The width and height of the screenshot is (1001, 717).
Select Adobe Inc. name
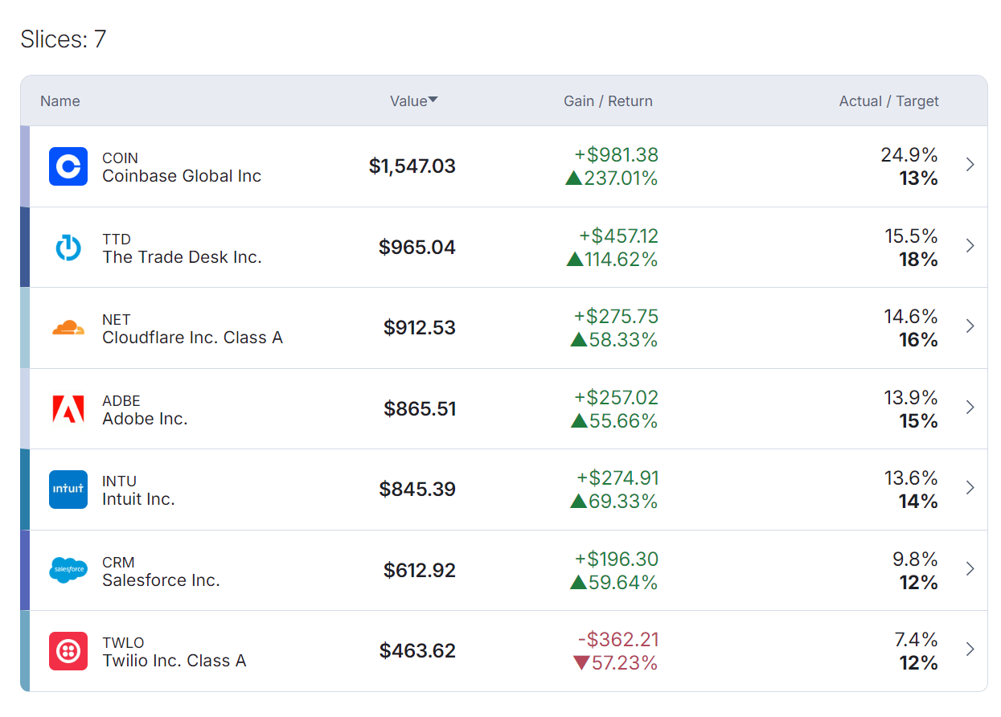[x=145, y=419]
